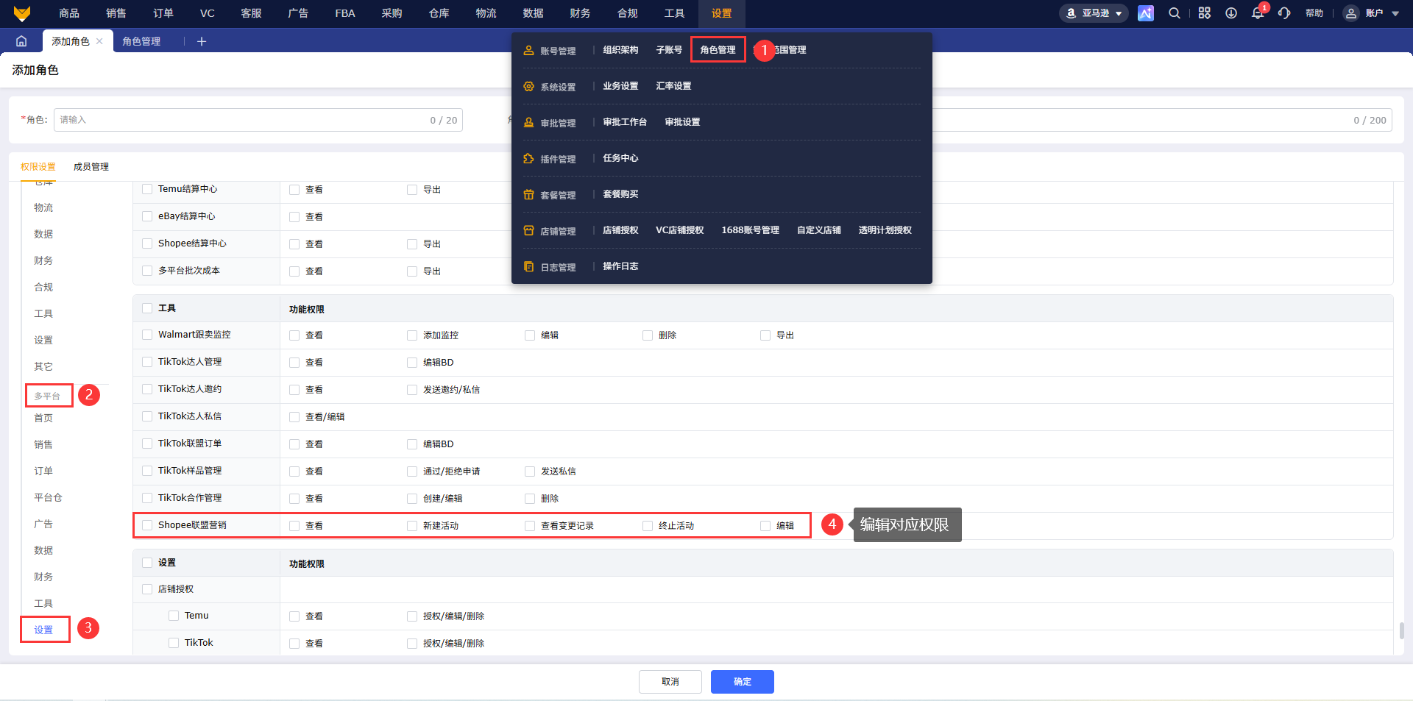Select 角色管理 in settings menu
Screen dimensions: 1413x701
pyautogui.click(x=718, y=50)
